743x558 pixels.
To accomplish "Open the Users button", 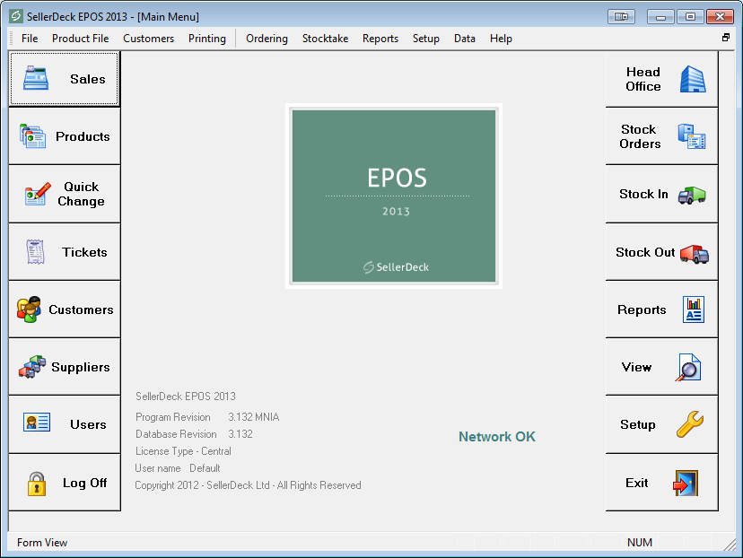I will [x=65, y=424].
